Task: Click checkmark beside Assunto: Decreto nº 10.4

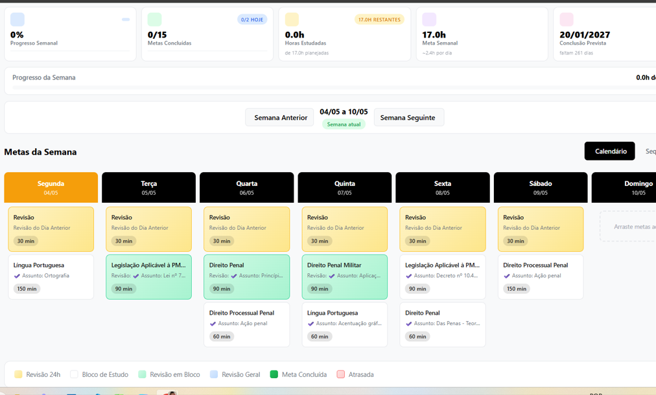Action: click(x=408, y=276)
